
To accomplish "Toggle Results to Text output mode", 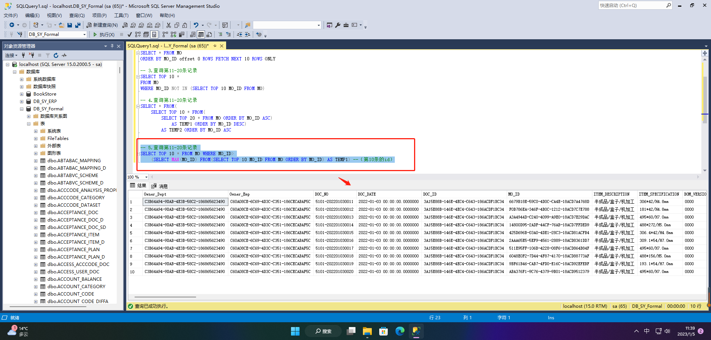I will click(x=193, y=34).
